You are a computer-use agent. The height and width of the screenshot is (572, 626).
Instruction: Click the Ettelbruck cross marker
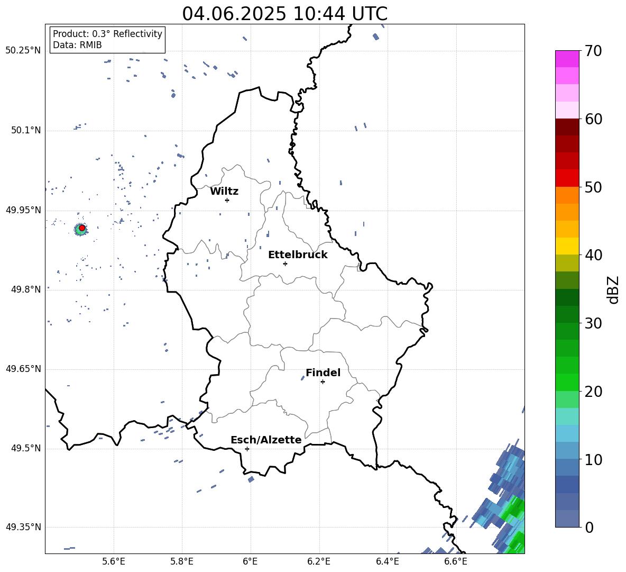click(x=285, y=264)
